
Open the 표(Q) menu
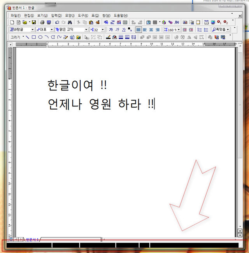(95, 16)
